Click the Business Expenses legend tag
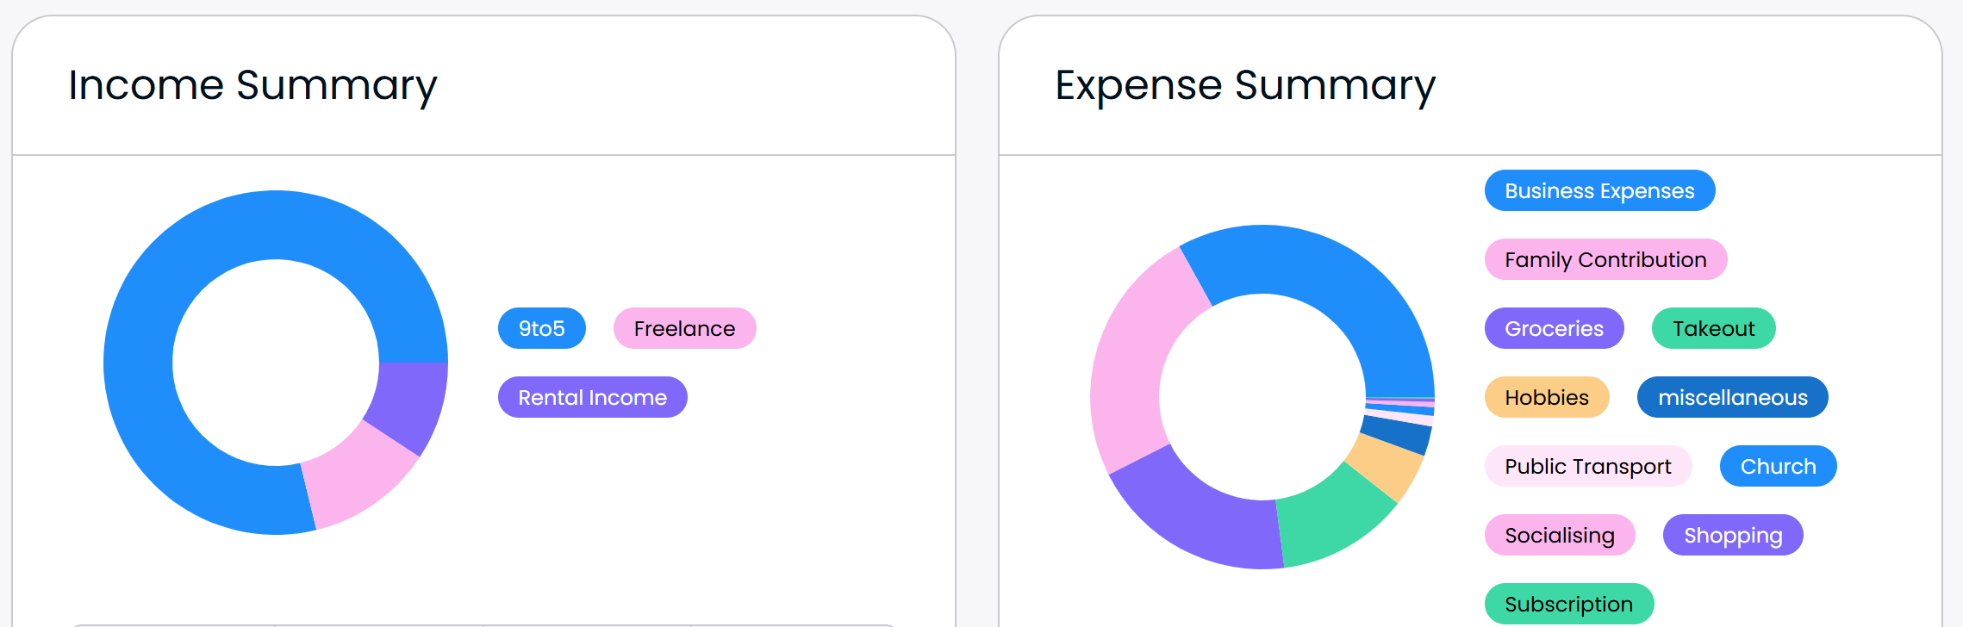The width and height of the screenshot is (1963, 627). 1599,190
